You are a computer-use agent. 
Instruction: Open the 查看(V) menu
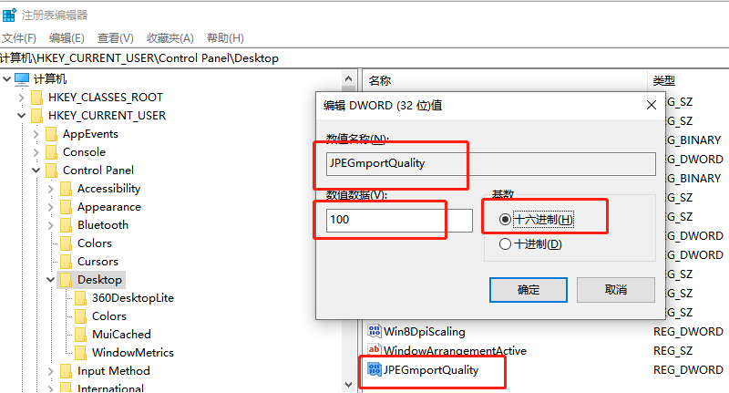click(x=116, y=38)
